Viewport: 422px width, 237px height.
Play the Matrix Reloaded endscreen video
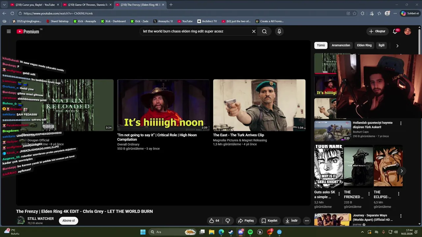coord(67,105)
